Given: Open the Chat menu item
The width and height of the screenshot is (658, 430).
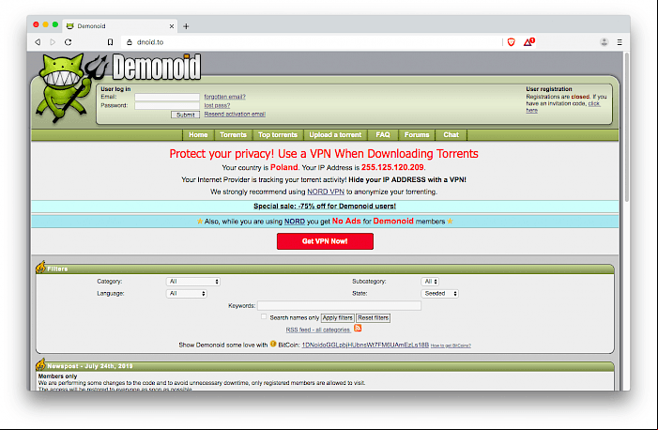Looking at the screenshot, I should 451,135.
